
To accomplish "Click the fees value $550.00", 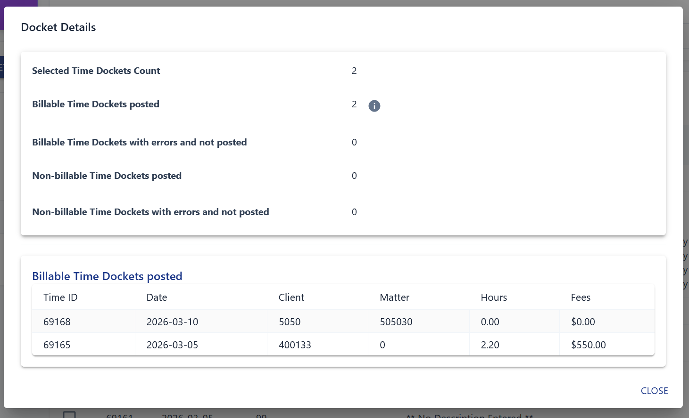I will (588, 345).
